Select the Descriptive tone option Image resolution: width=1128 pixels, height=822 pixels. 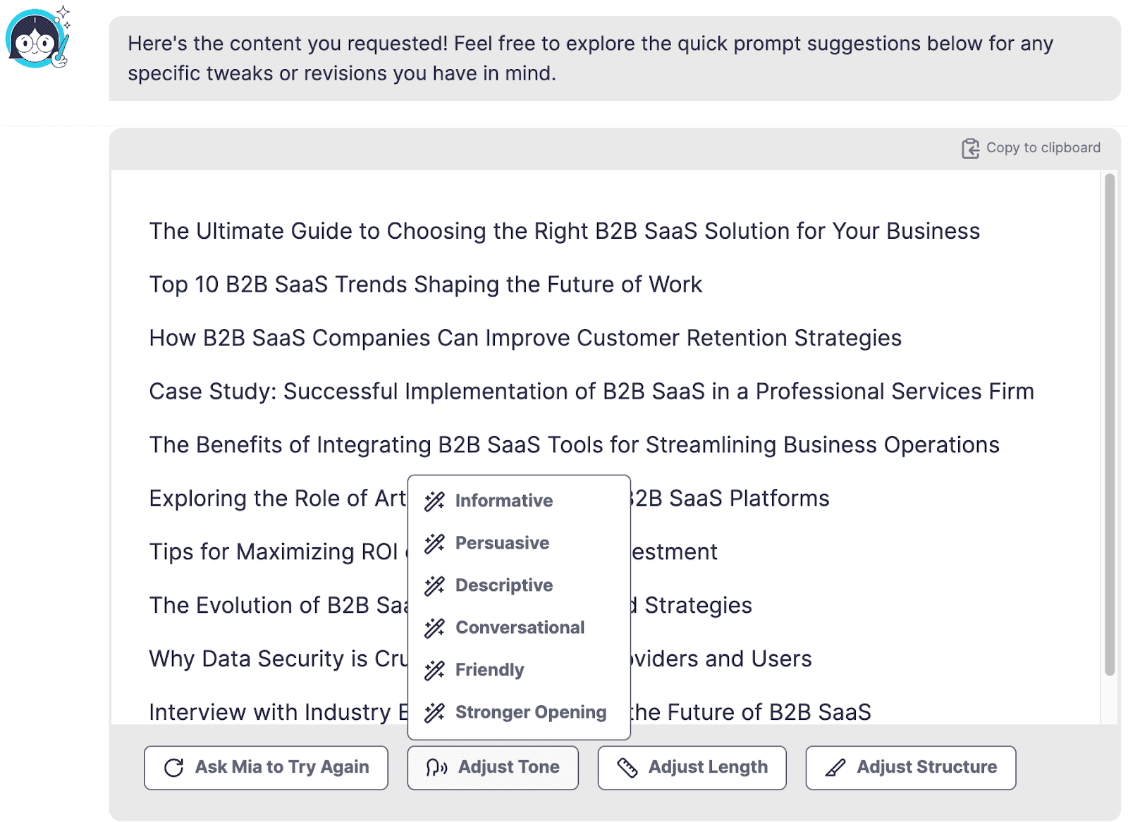click(x=503, y=585)
